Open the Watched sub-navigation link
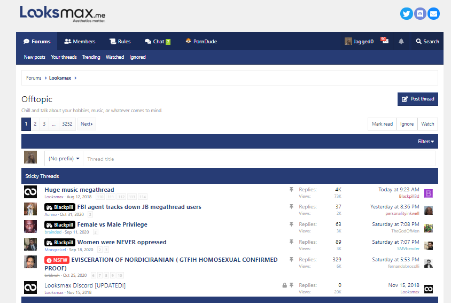Screen dimensions: 451x303 point(115,57)
